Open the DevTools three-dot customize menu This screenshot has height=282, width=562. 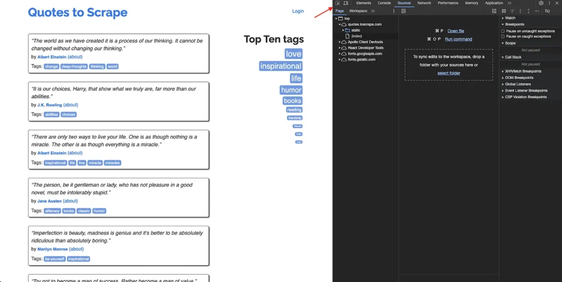(x=549, y=3)
